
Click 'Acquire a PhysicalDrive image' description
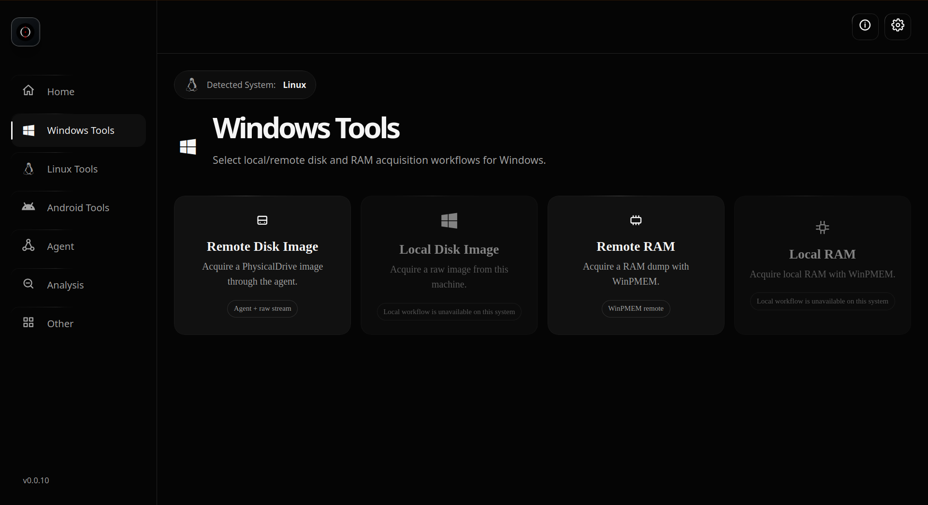262,274
